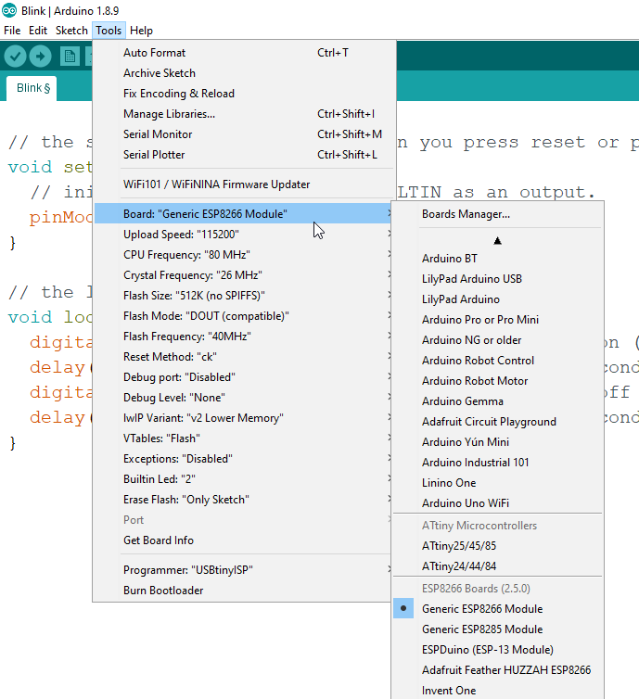Select Arduino Pro or Pro Mini board

coord(498,320)
